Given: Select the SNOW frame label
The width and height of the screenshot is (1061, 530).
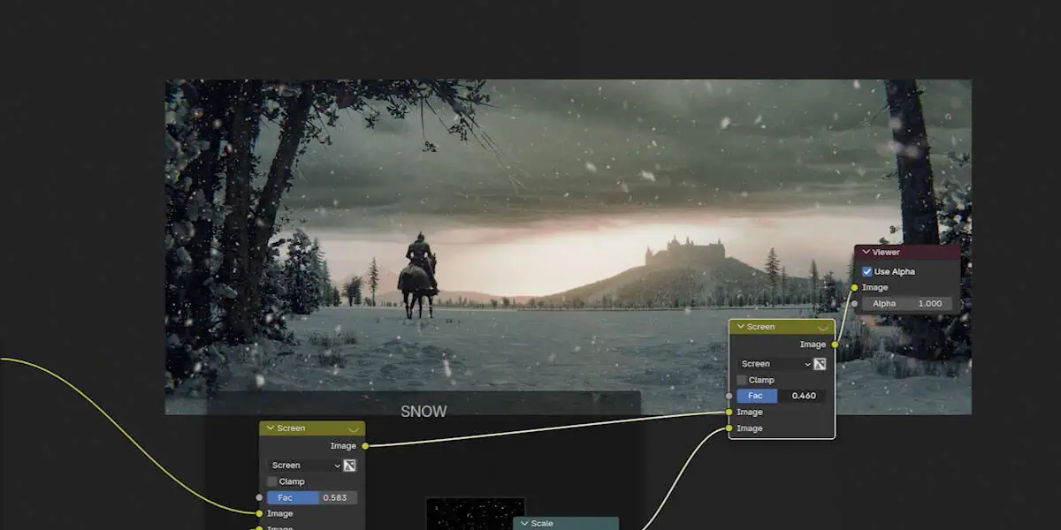Looking at the screenshot, I should 424,412.
